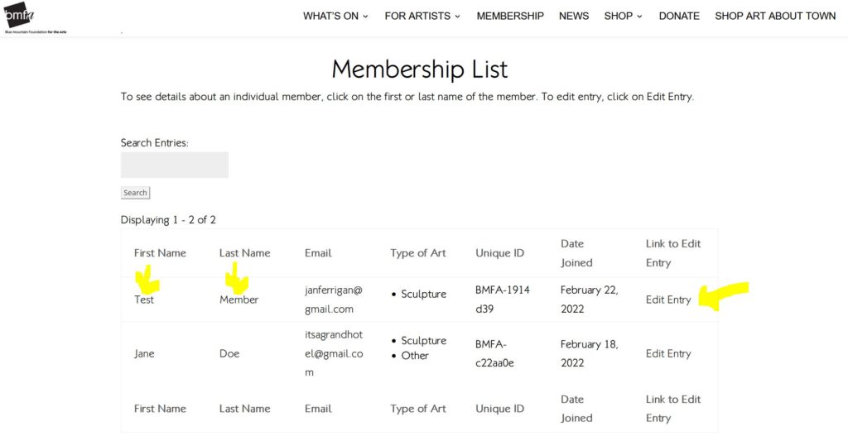Image resolution: width=848 pixels, height=441 pixels.
Task: View details via first name Test
Action: pyautogui.click(x=144, y=300)
